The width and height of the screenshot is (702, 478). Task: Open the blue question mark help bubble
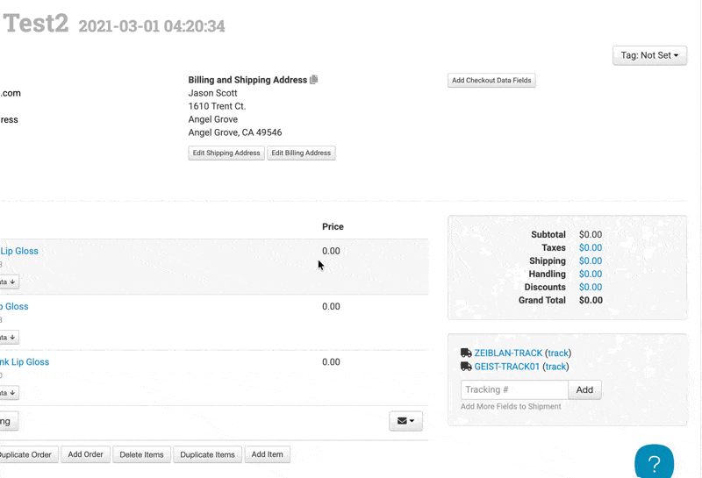click(x=654, y=463)
